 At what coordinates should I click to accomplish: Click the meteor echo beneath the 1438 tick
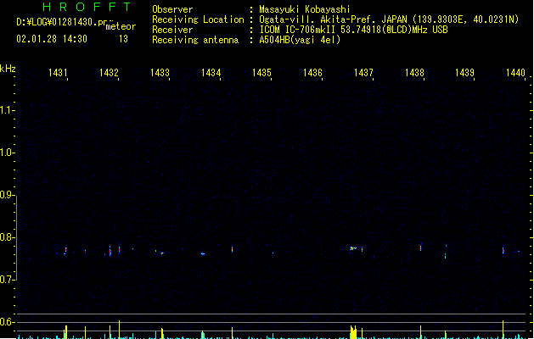click(421, 247)
